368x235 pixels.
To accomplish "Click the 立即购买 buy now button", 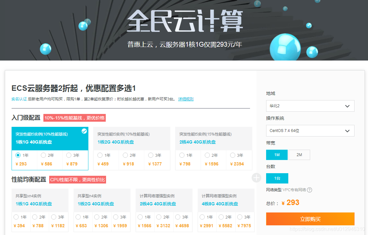I will click(x=310, y=219).
